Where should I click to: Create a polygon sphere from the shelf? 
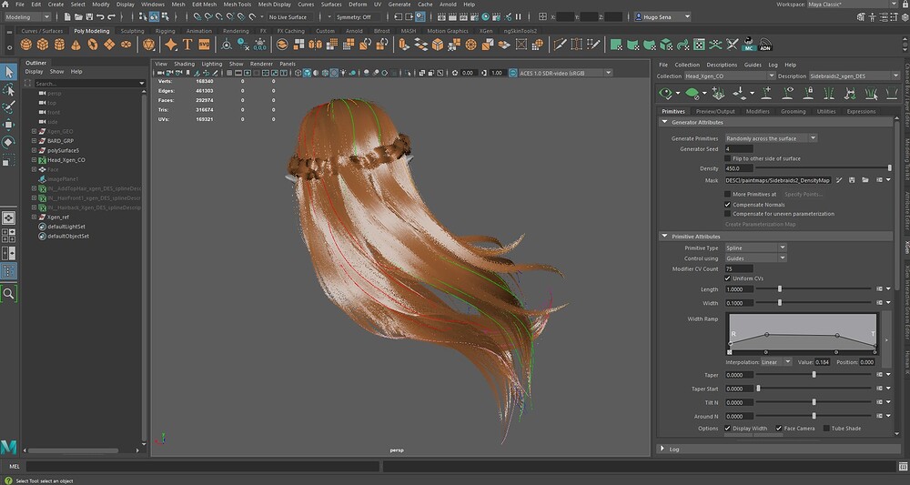coord(26,44)
